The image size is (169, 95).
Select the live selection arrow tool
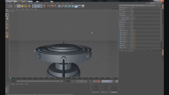click(15, 6)
